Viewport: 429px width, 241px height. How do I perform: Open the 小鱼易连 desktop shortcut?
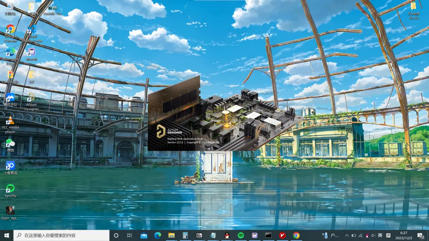(x=10, y=168)
